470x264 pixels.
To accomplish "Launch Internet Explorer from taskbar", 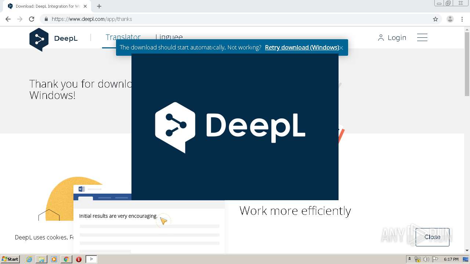I will [29, 259].
